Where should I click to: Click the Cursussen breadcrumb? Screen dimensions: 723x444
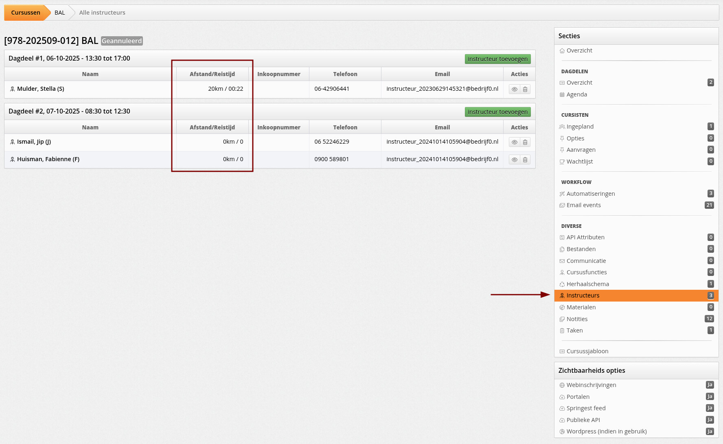[26, 13]
